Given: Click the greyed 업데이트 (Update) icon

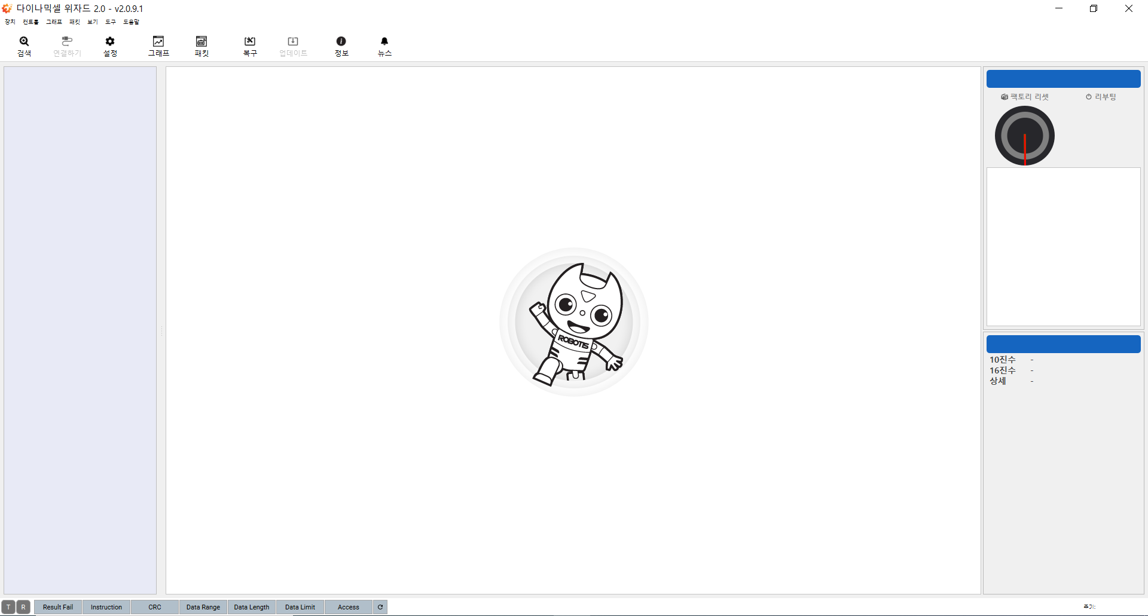Looking at the screenshot, I should pyautogui.click(x=293, y=46).
